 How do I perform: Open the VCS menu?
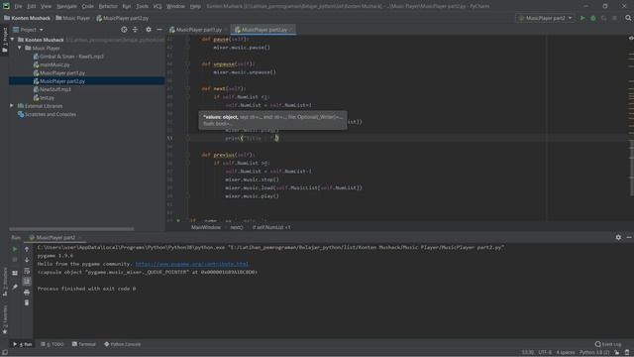click(158, 6)
